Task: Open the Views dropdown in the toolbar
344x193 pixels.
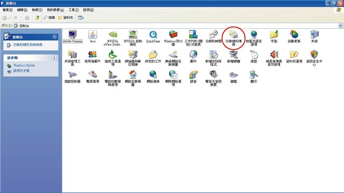Action: (x=81, y=18)
